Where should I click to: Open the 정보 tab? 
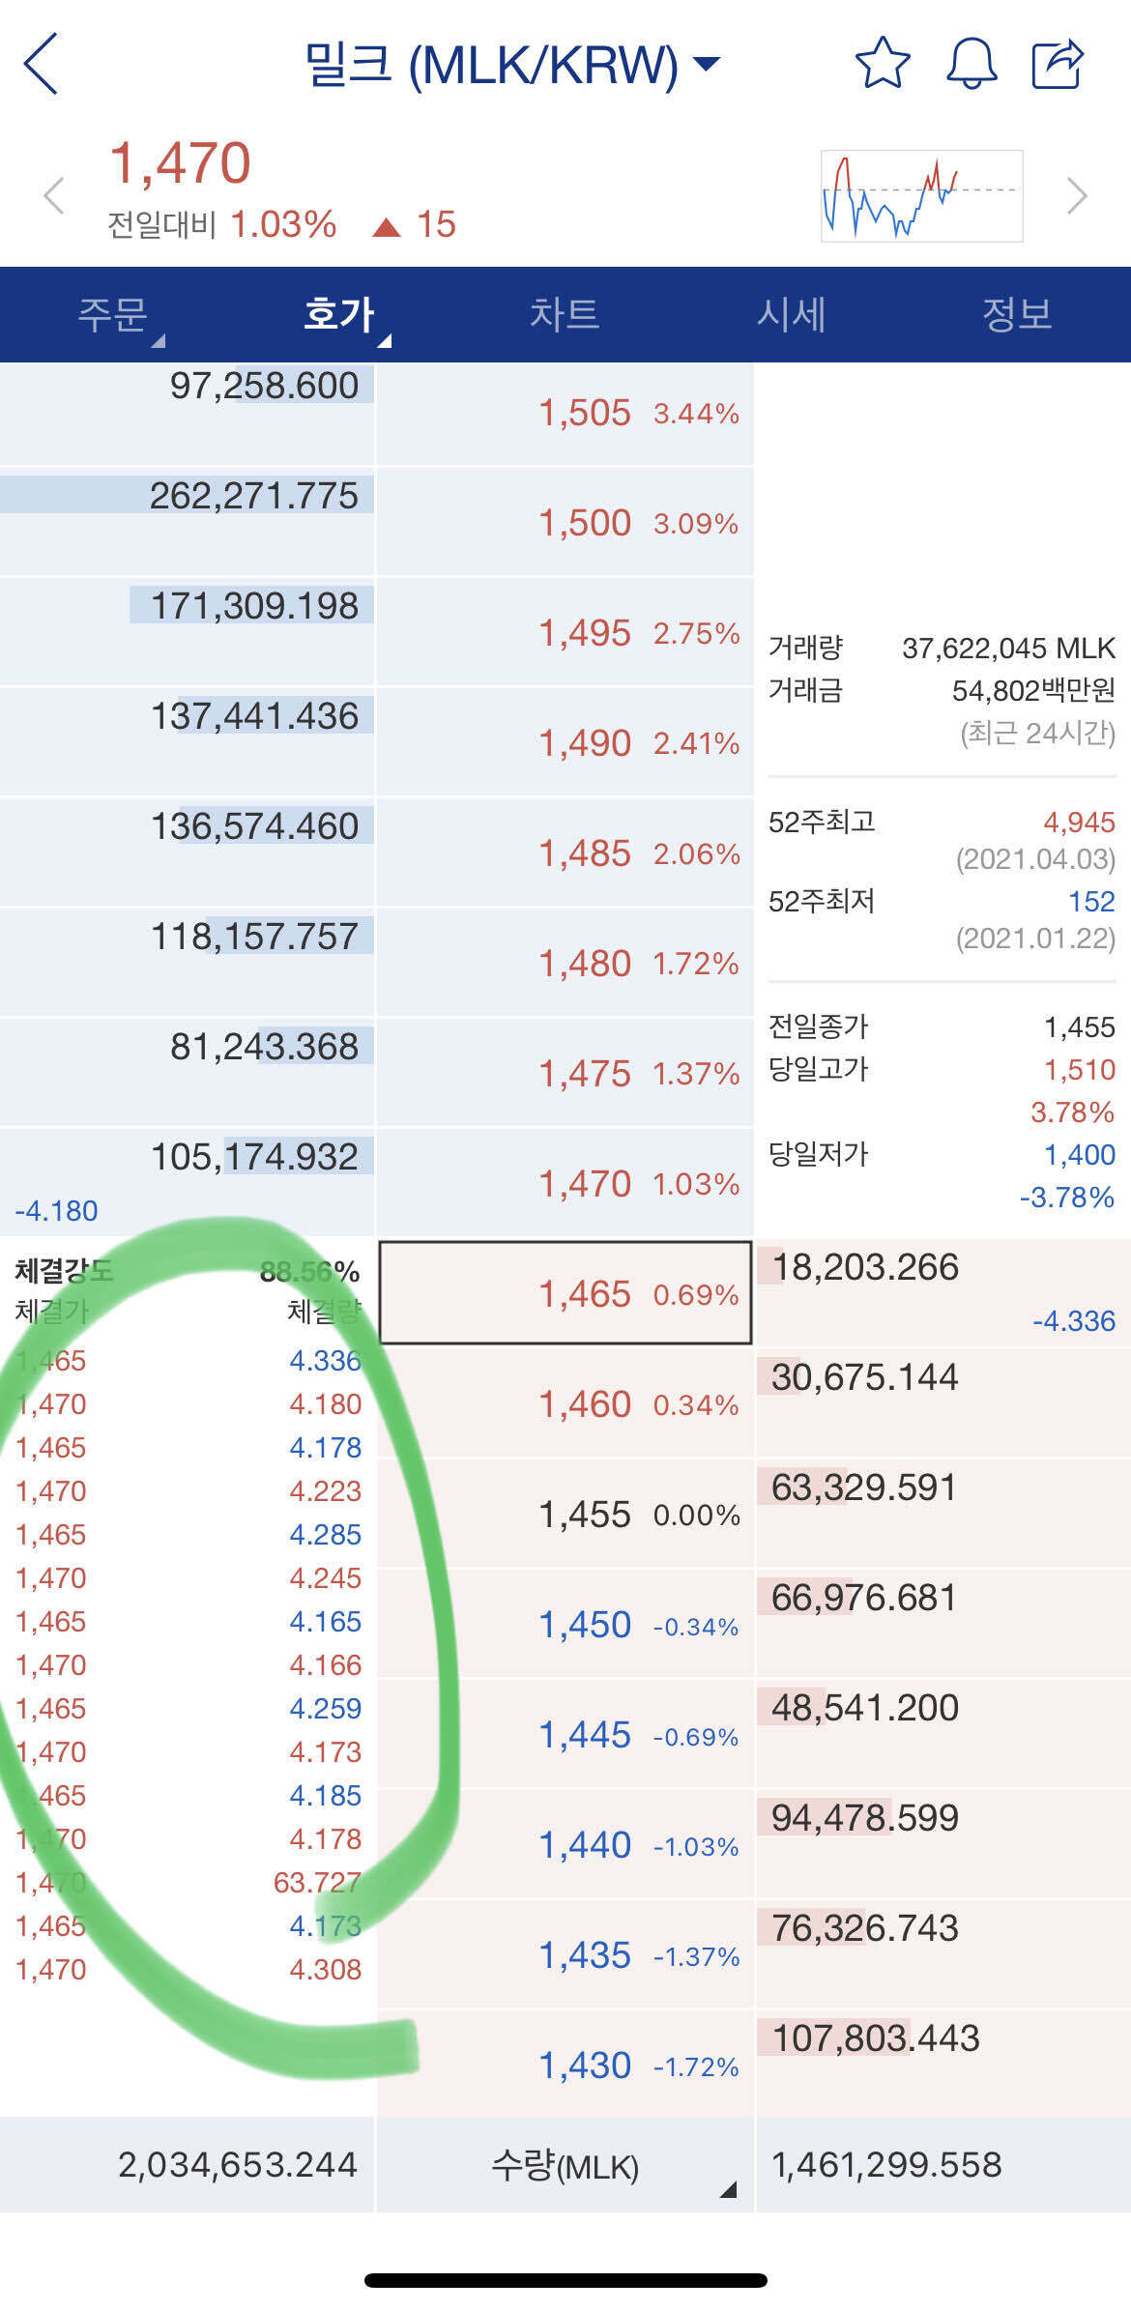tap(1017, 314)
